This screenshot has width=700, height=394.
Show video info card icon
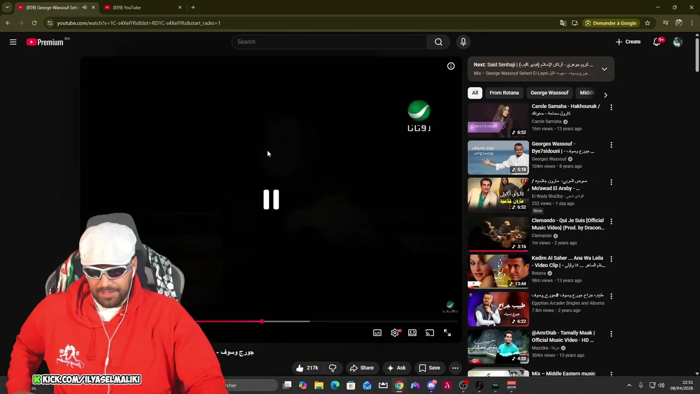pos(451,66)
